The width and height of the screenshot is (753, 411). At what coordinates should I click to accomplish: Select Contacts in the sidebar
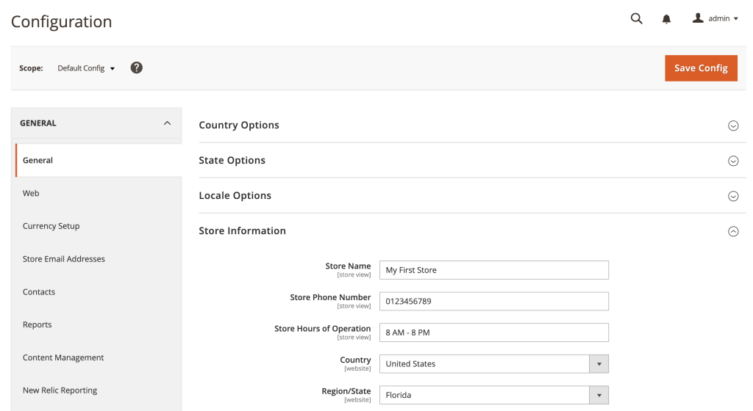click(x=39, y=292)
